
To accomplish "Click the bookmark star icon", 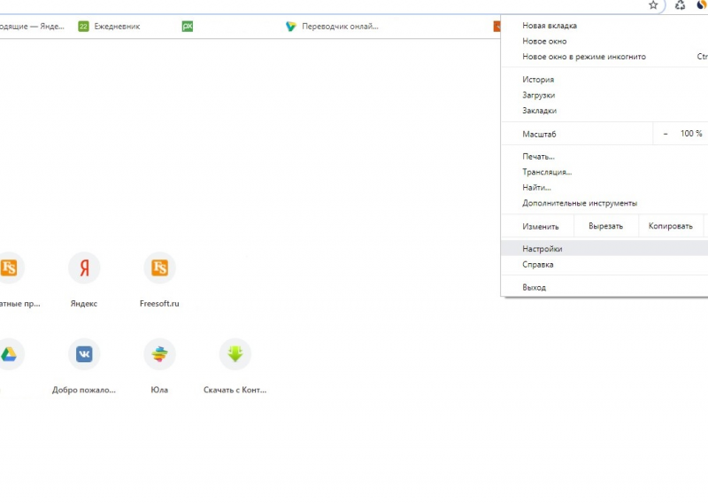I will click(653, 5).
